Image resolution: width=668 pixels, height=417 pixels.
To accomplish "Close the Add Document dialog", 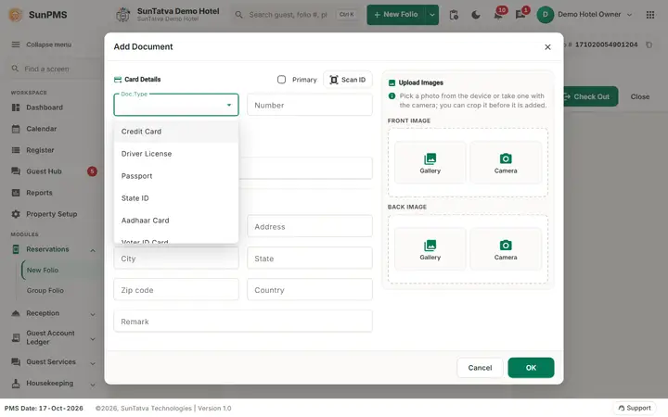I will (x=547, y=47).
